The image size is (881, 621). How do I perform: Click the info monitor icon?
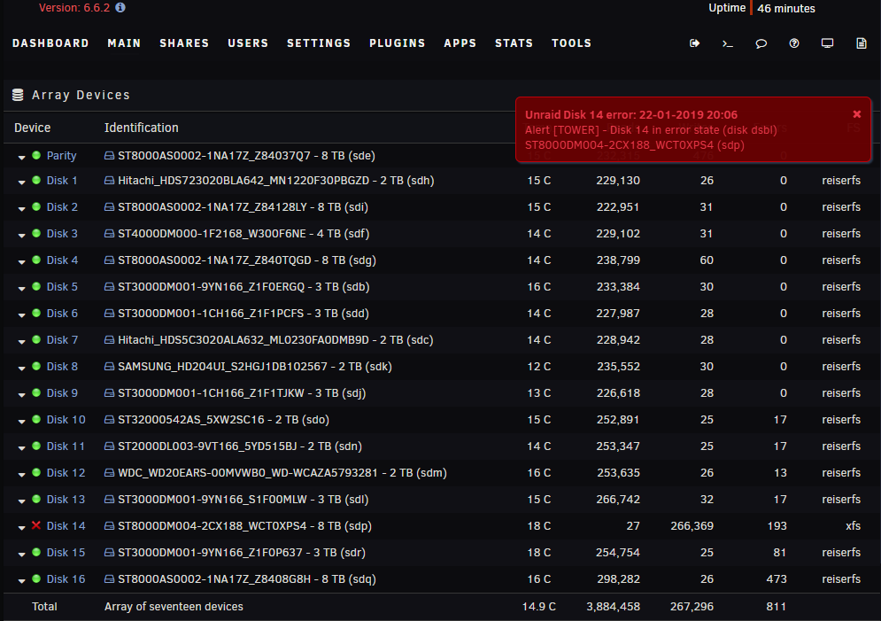pos(827,43)
